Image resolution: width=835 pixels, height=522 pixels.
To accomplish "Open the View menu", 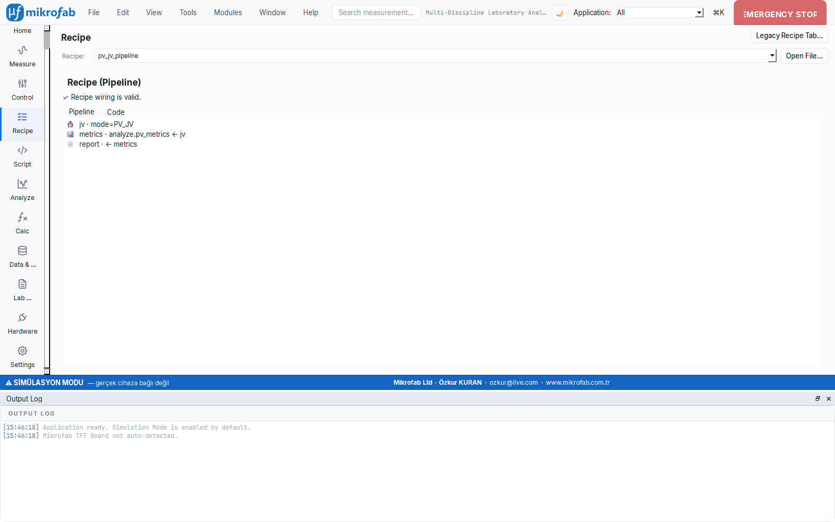I will (x=154, y=13).
